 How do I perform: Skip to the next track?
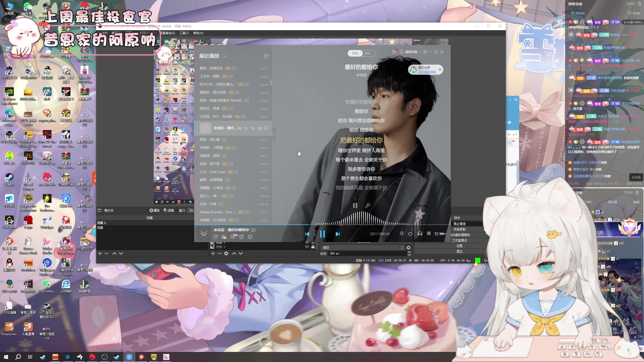(337, 234)
